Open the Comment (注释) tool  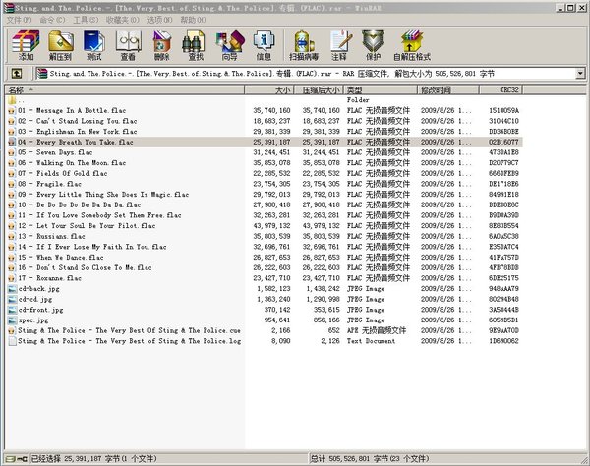click(x=339, y=45)
